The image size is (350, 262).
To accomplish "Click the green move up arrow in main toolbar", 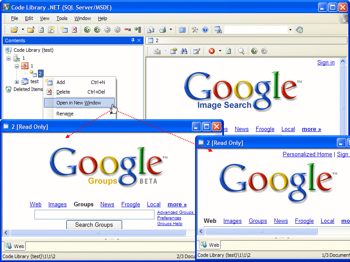I will tap(87, 30).
